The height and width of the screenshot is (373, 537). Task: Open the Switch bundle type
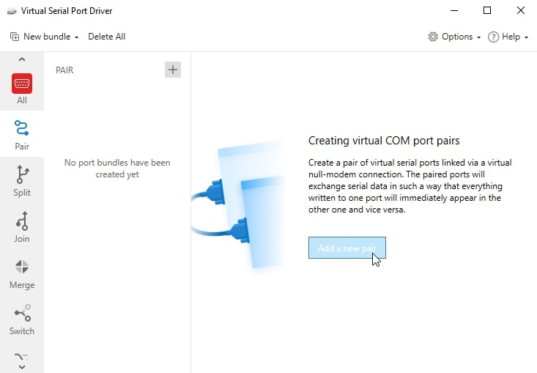[22, 320]
